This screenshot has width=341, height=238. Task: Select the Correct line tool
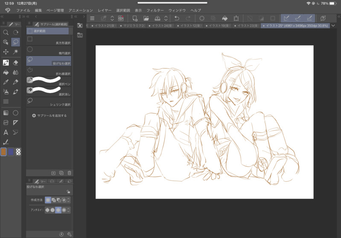pos(6,142)
